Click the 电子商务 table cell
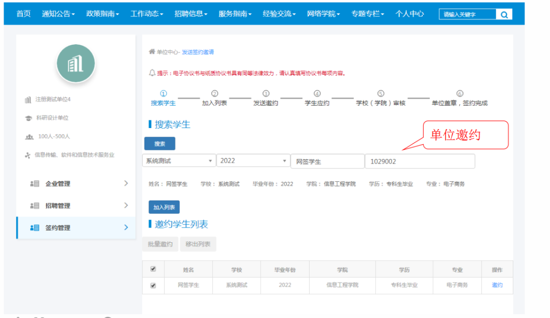 tap(457, 285)
